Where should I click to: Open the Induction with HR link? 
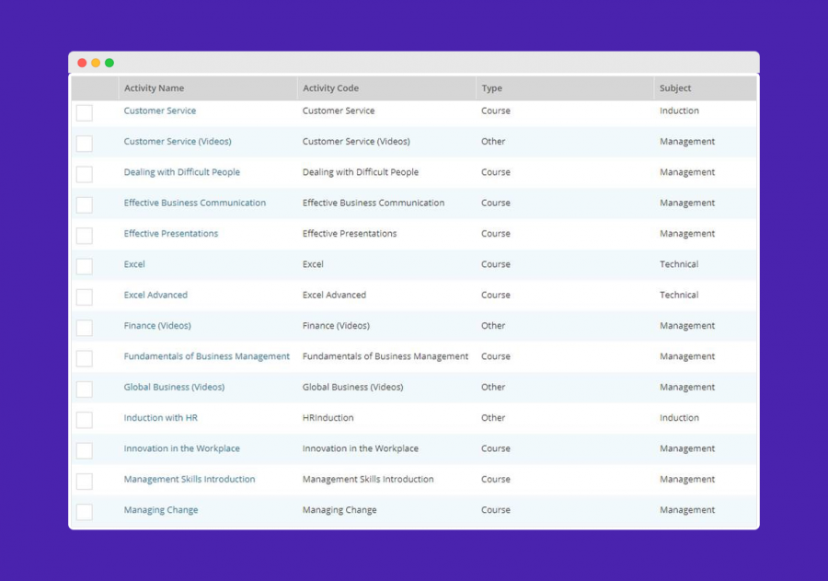click(160, 417)
